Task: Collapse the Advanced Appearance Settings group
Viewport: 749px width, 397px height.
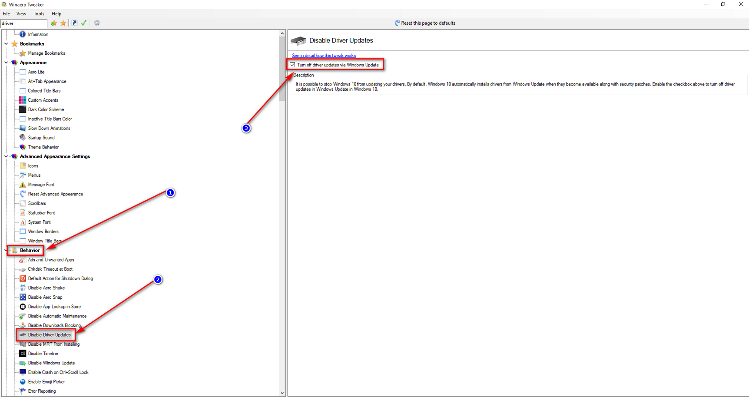Action: point(6,156)
